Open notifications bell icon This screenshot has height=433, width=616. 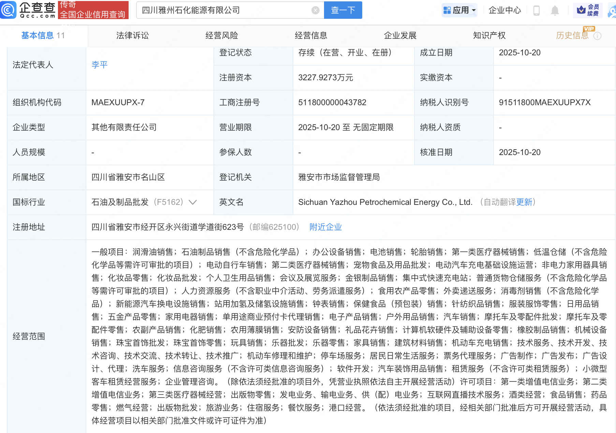click(x=555, y=11)
